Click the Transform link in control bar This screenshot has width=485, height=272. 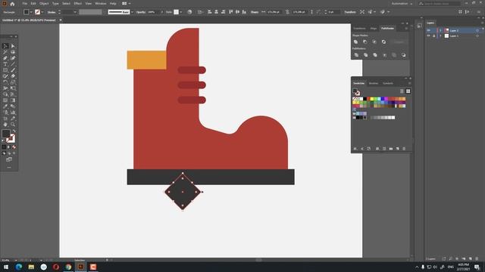[x=350, y=12]
